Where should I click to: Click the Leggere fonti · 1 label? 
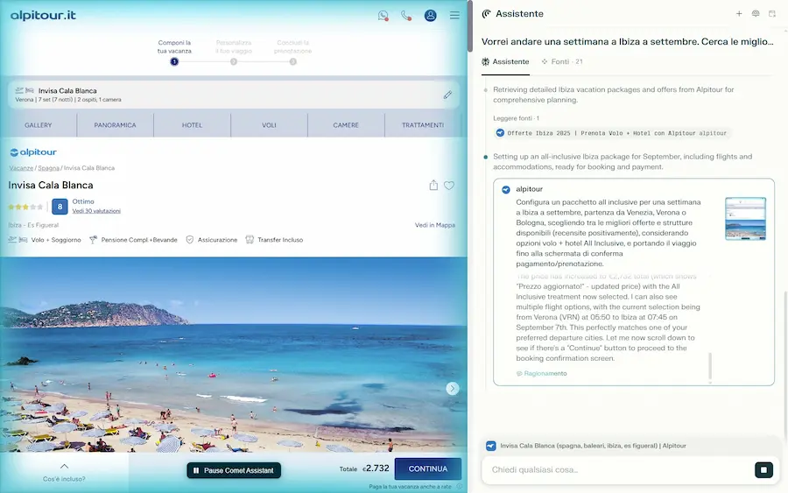(x=516, y=118)
